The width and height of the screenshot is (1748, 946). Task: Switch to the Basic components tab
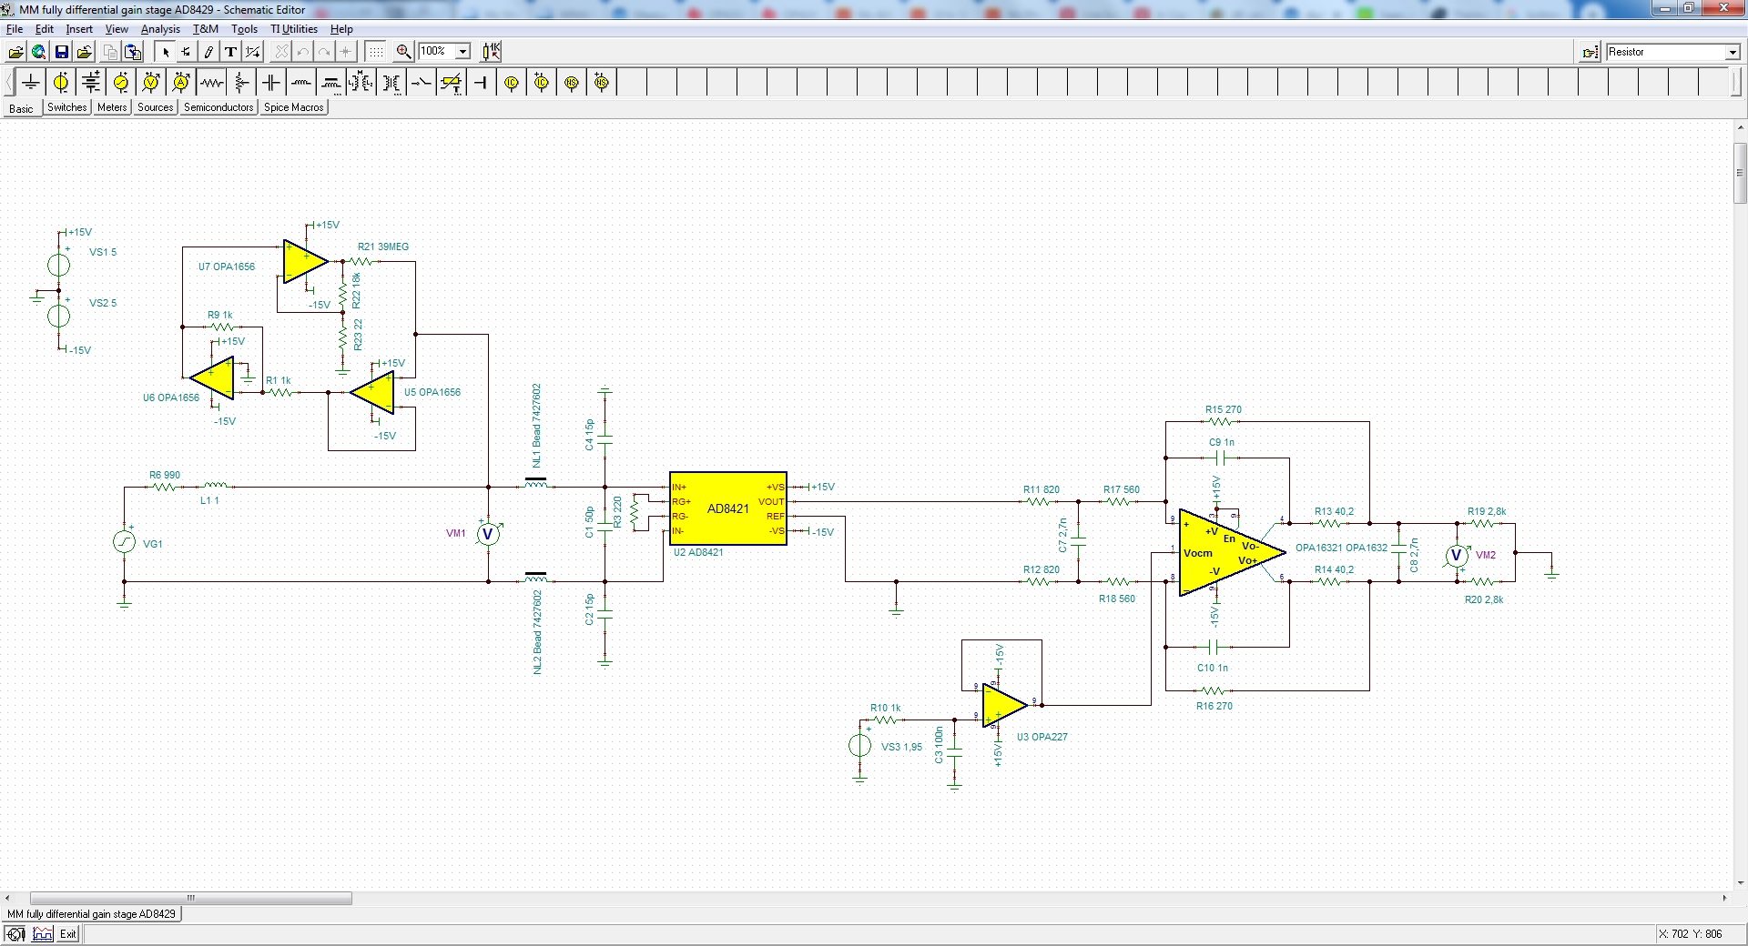tap(21, 108)
